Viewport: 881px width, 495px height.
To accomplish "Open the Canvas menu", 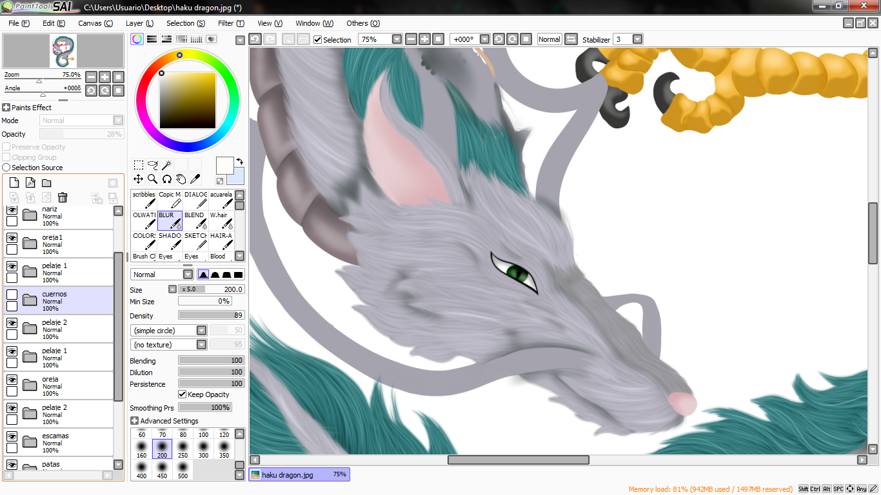I will pyautogui.click(x=95, y=23).
